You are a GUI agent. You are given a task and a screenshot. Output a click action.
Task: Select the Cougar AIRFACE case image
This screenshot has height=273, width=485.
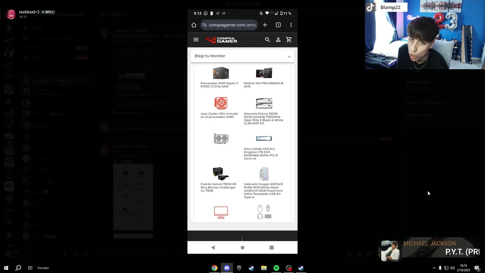(x=264, y=174)
